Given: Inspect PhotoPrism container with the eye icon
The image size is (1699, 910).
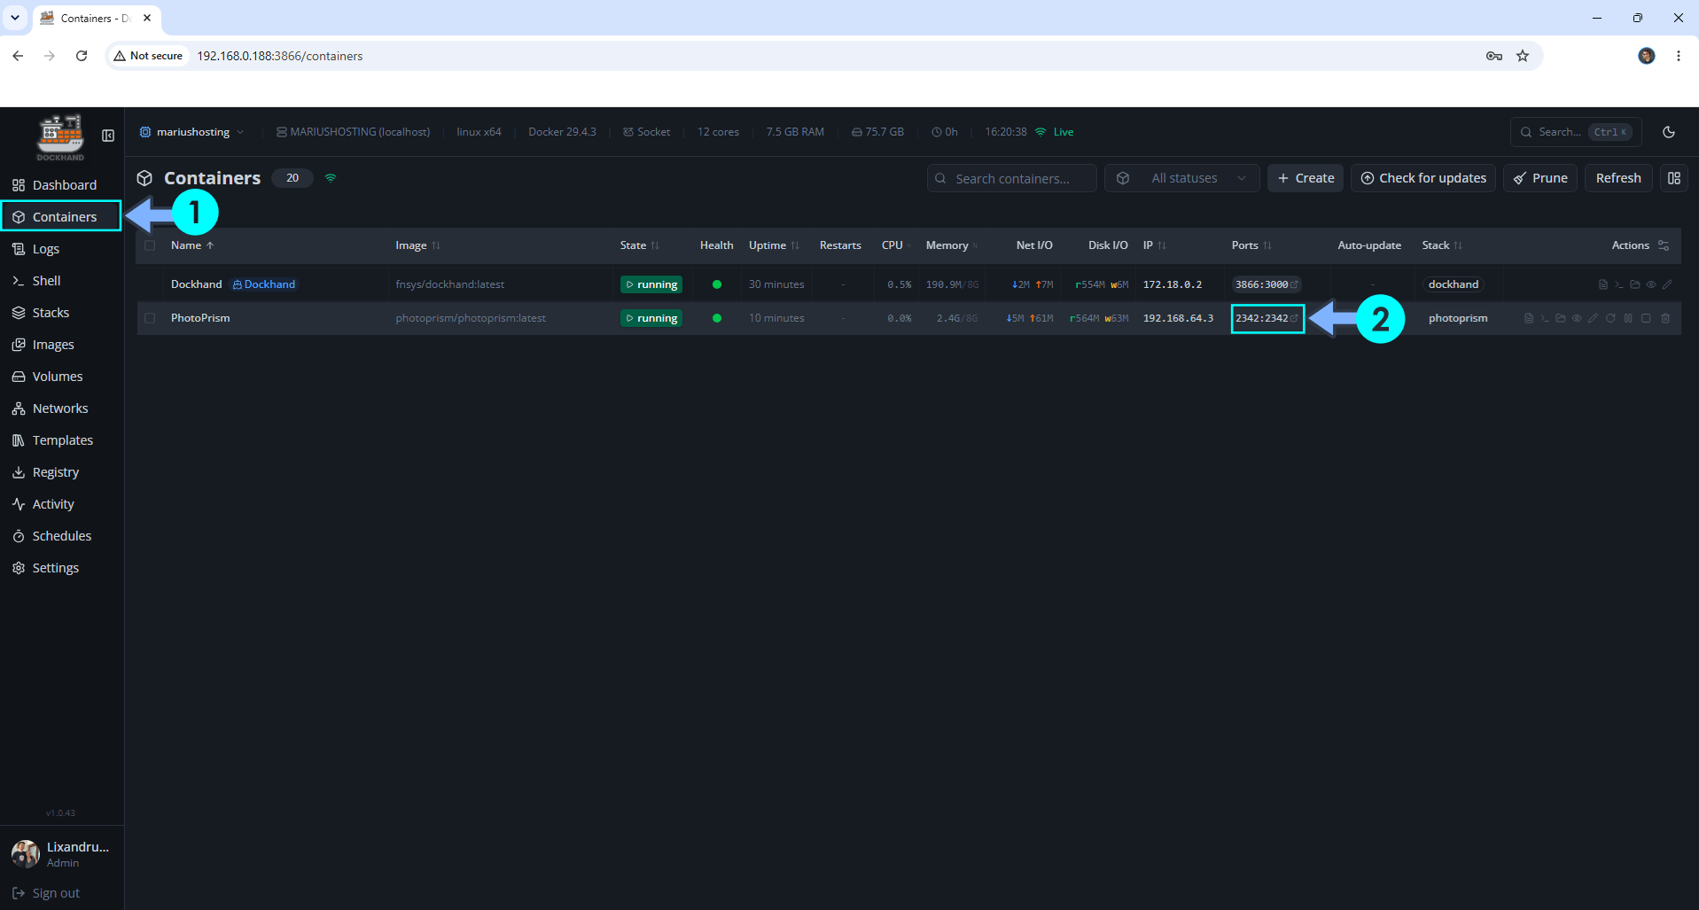Looking at the screenshot, I should coord(1577,318).
